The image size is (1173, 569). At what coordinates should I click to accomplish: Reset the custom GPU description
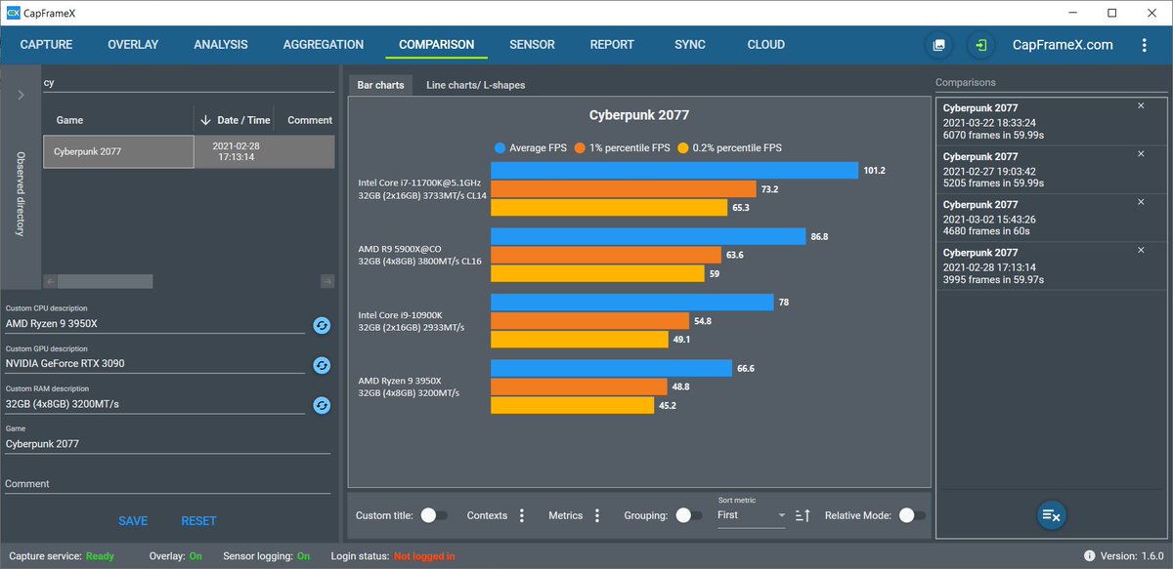click(x=322, y=365)
